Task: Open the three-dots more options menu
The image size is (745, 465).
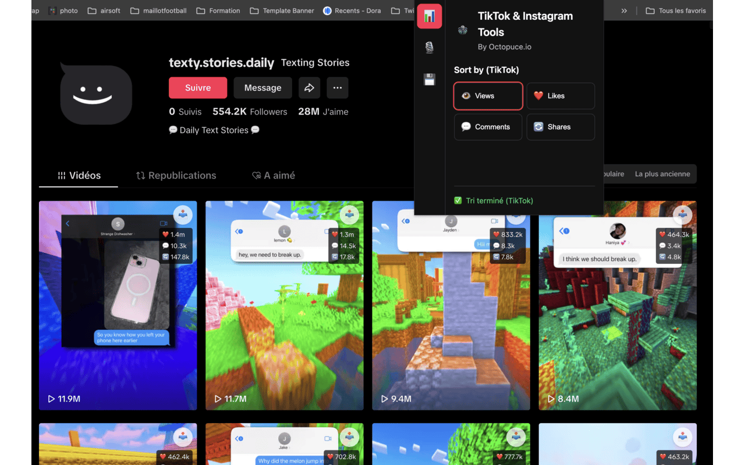Action: click(x=338, y=88)
